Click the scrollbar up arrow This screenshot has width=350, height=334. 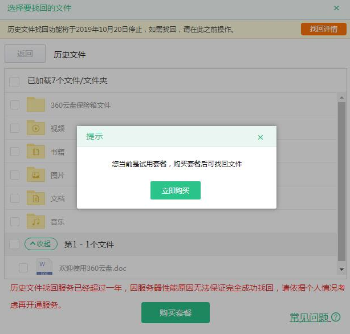click(x=341, y=97)
